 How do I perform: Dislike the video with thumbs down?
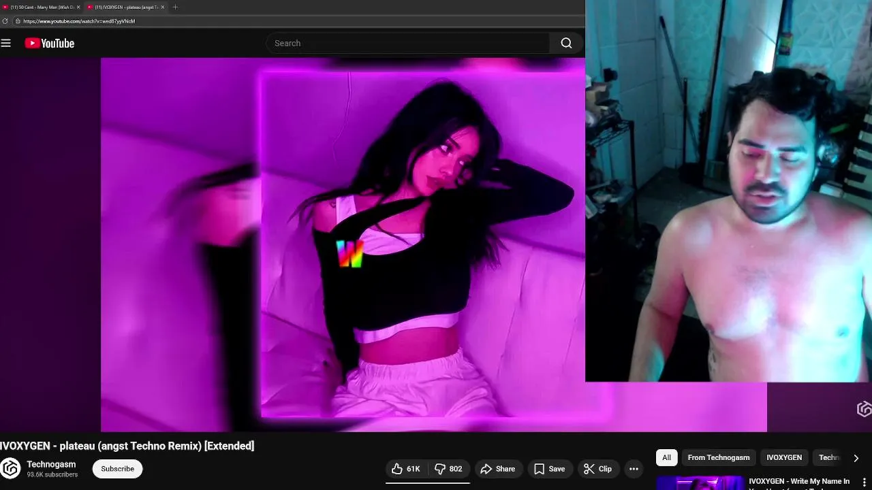(448, 469)
